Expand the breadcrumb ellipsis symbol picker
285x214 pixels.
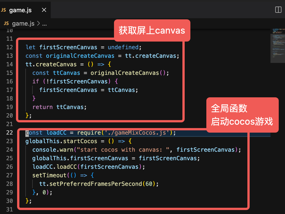point(44,24)
